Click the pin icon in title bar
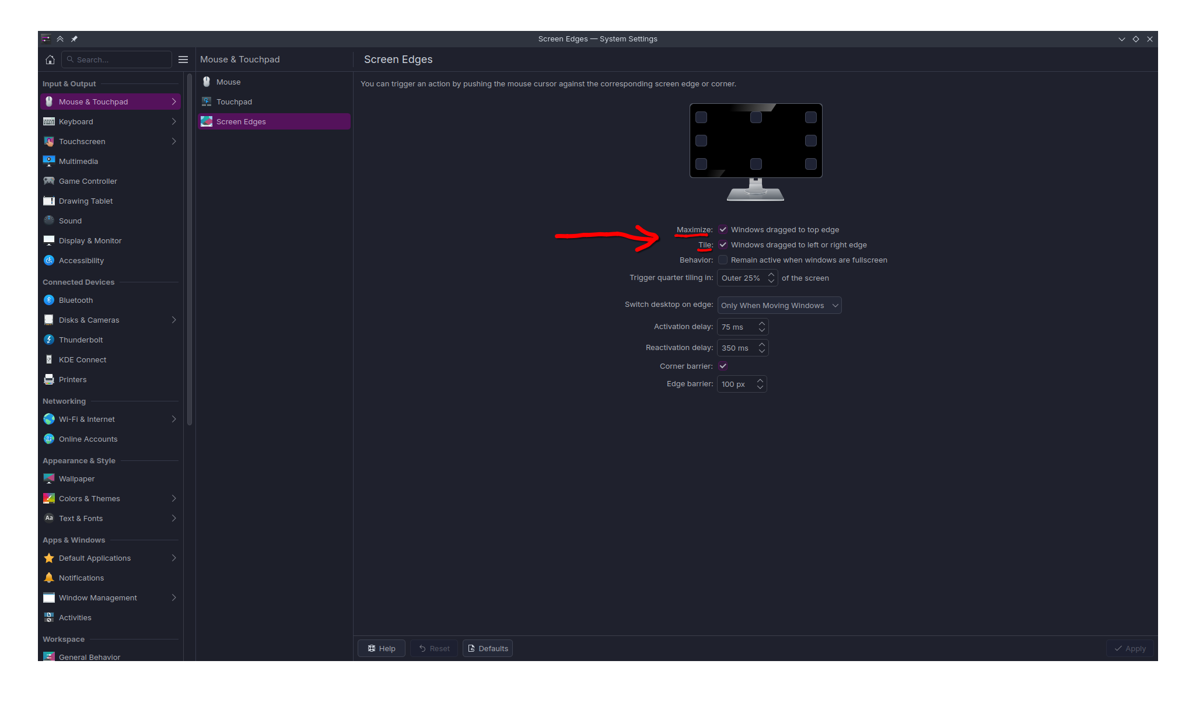The width and height of the screenshot is (1196, 706). [x=74, y=39]
